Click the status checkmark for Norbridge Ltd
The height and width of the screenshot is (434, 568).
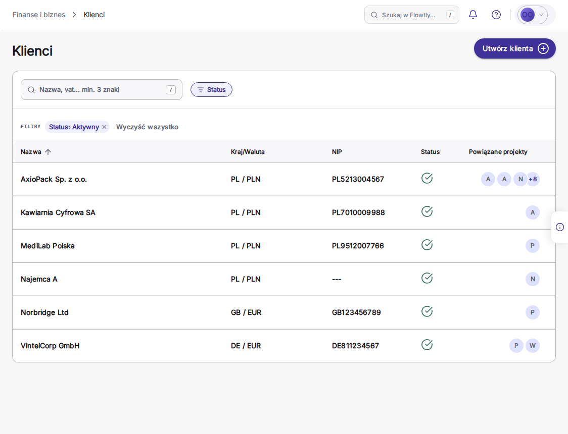(x=427, y=311)
